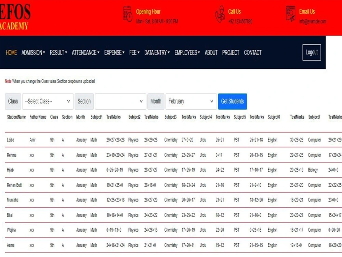Open the Month dropdown showing February

coord(191,101)
